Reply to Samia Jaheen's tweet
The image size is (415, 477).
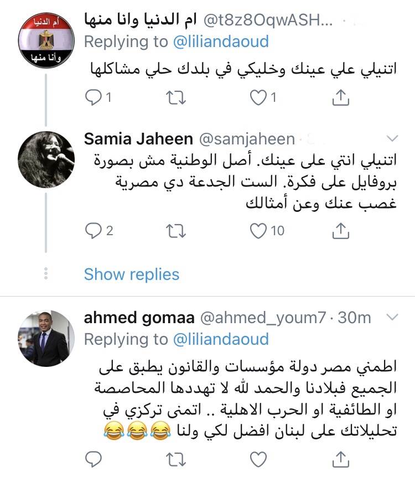point(92,231)
